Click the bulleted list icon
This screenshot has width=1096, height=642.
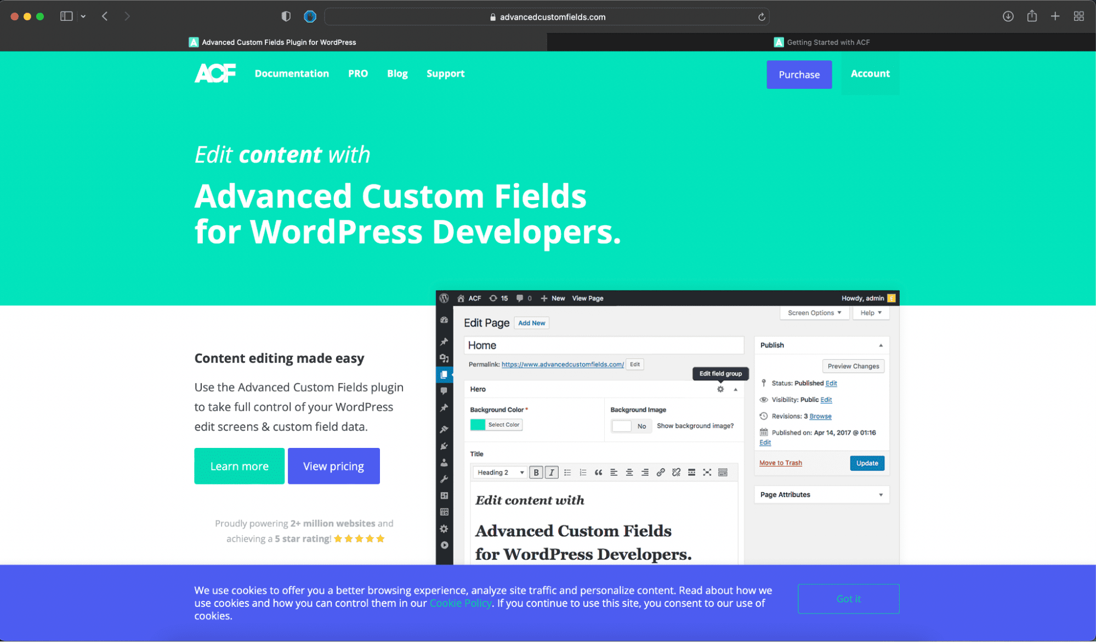click(x=567, y=473)
